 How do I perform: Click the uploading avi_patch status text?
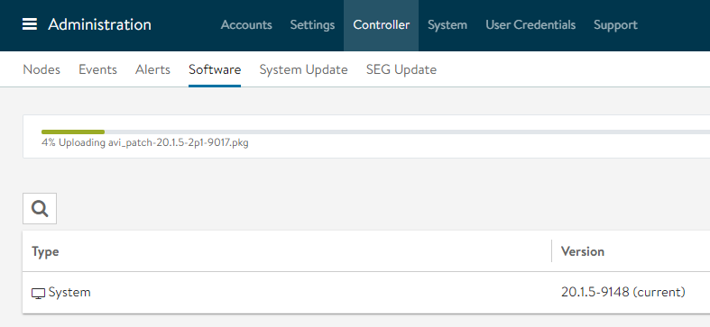pos(145,143)
